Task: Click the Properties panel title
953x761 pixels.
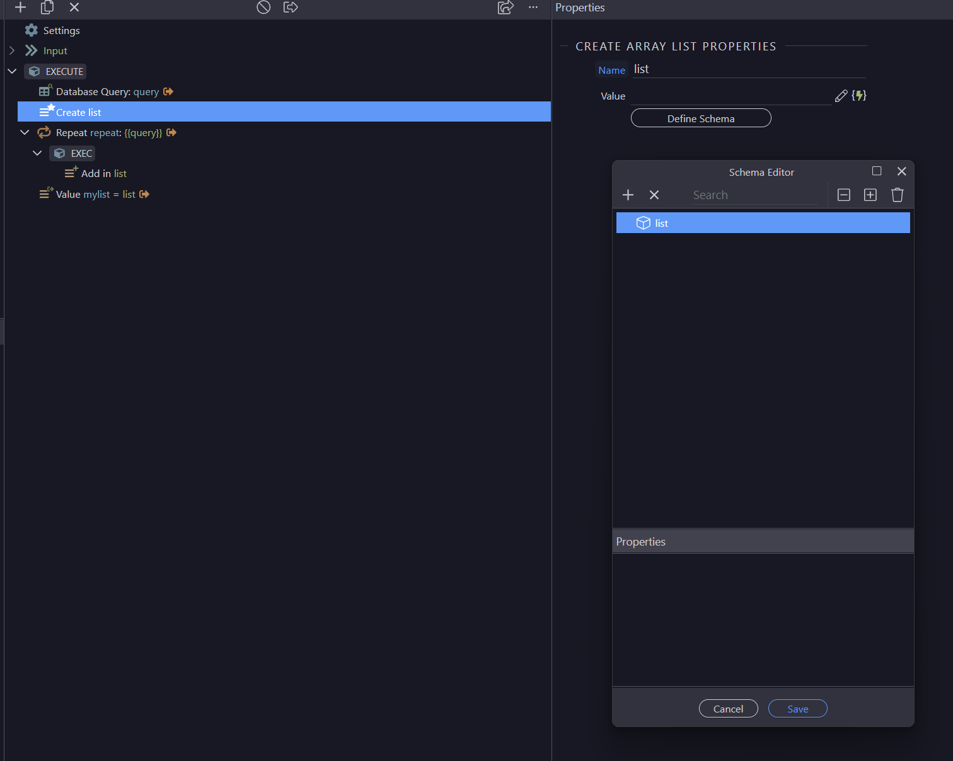Action: 580,8
